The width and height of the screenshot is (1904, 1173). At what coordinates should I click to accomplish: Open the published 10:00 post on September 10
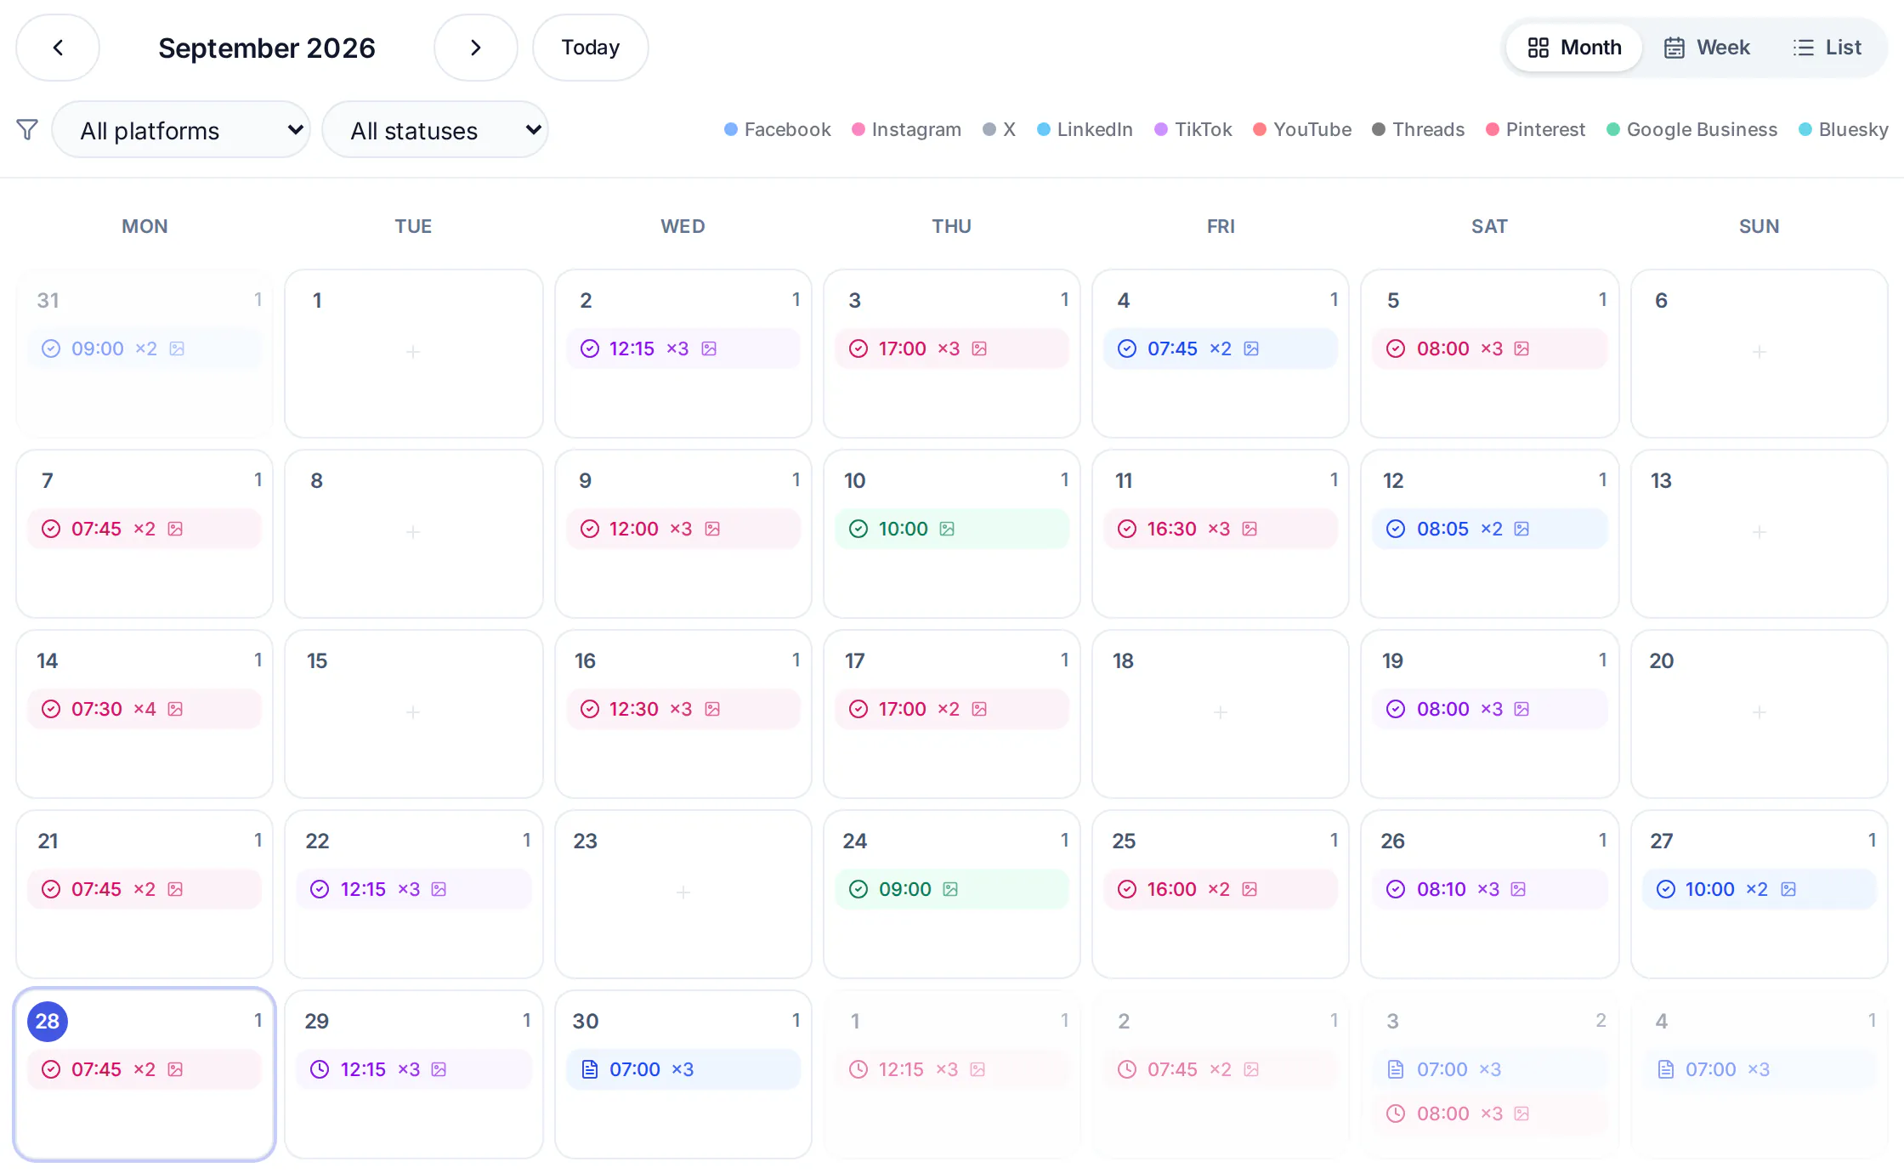point(952,529)
